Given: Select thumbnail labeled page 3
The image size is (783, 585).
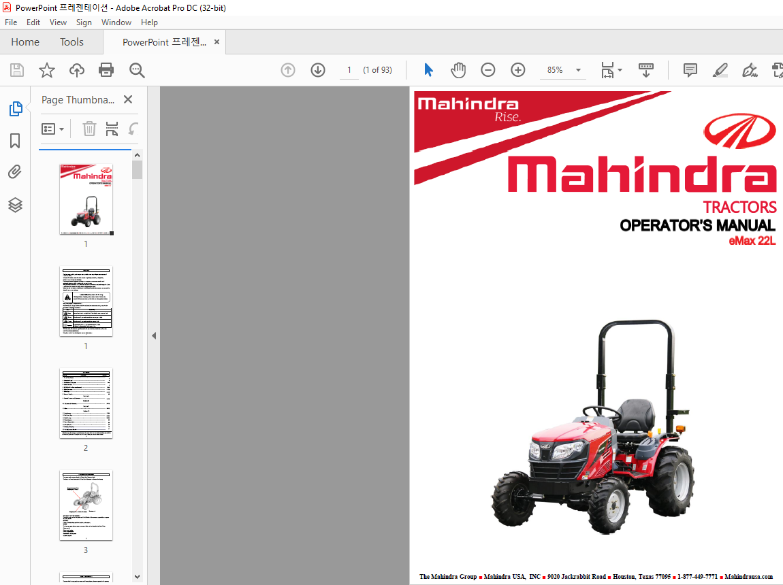Looking at the screenshot, I should coord(86,505).
